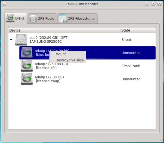Select ada0 (232.89 GB) [GPT] row text
Viewport: 164px width, 143px height.
pyautogui.click(x=49, y=38)
